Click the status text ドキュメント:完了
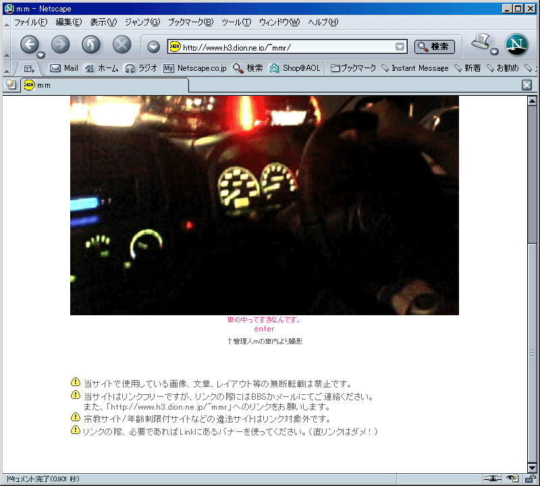The height and width of the screenshot is (486, 540). 43,479
